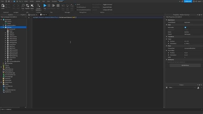Screen dimensions: 203x114
Task: Switch to the HOME ribbon tab
Action: 26,1
